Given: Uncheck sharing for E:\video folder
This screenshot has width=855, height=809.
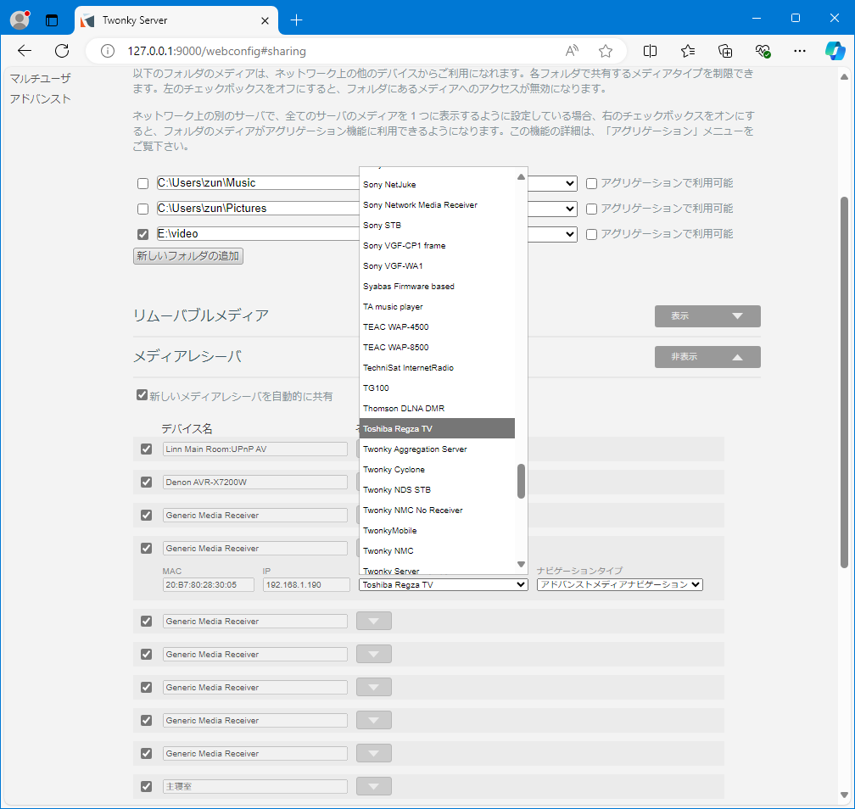Looking at the screenshot, I should point(142,234).
